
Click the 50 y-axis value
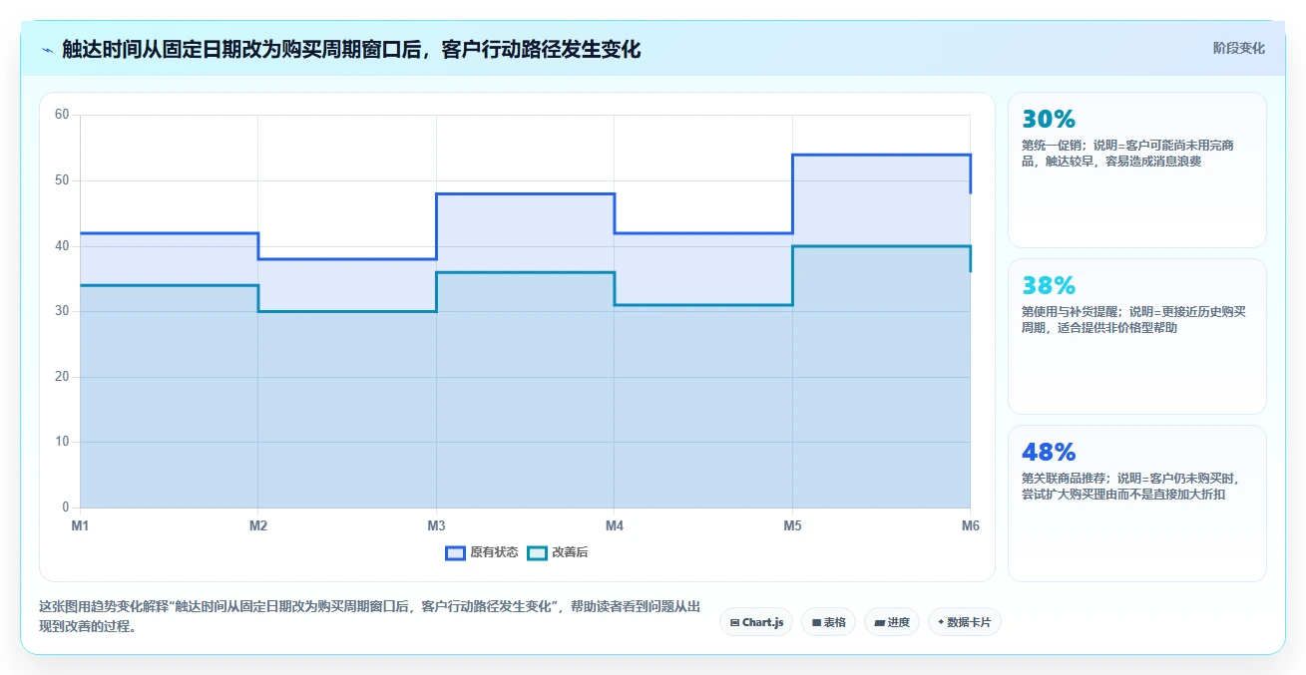[x=62, y=180]
